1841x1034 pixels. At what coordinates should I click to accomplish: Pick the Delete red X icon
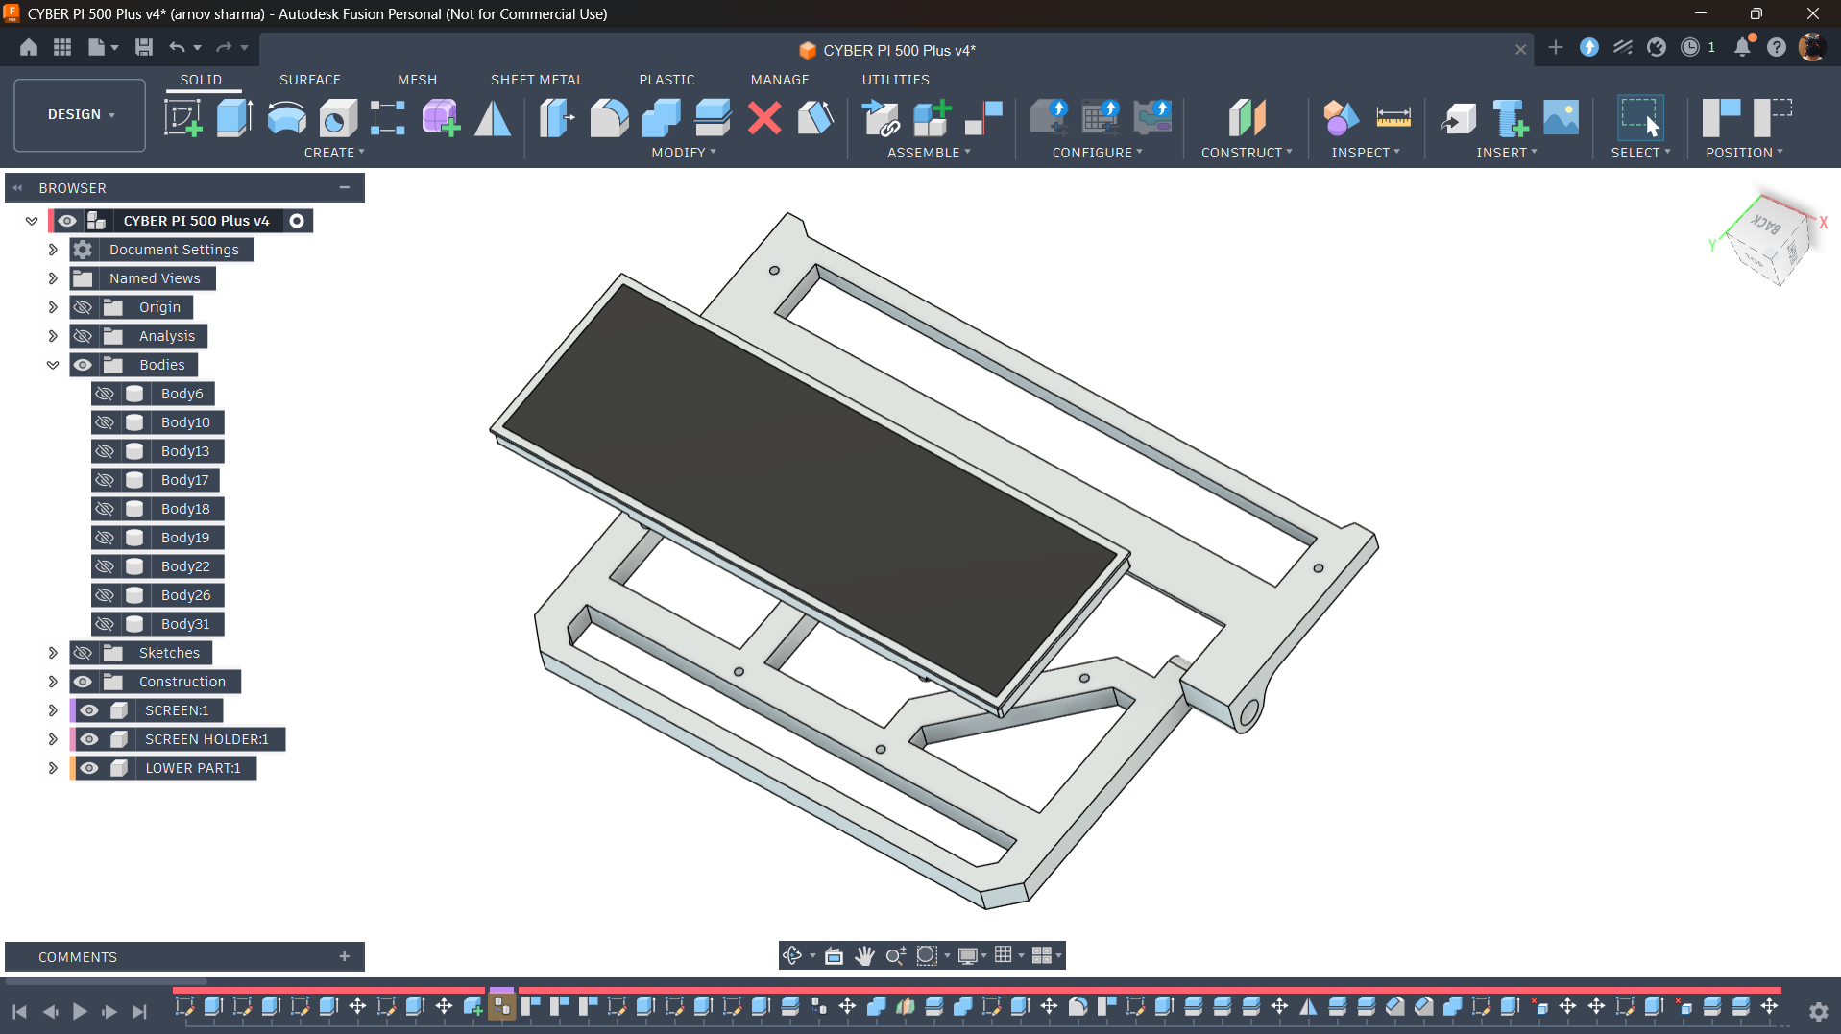(x=764, y=118)
